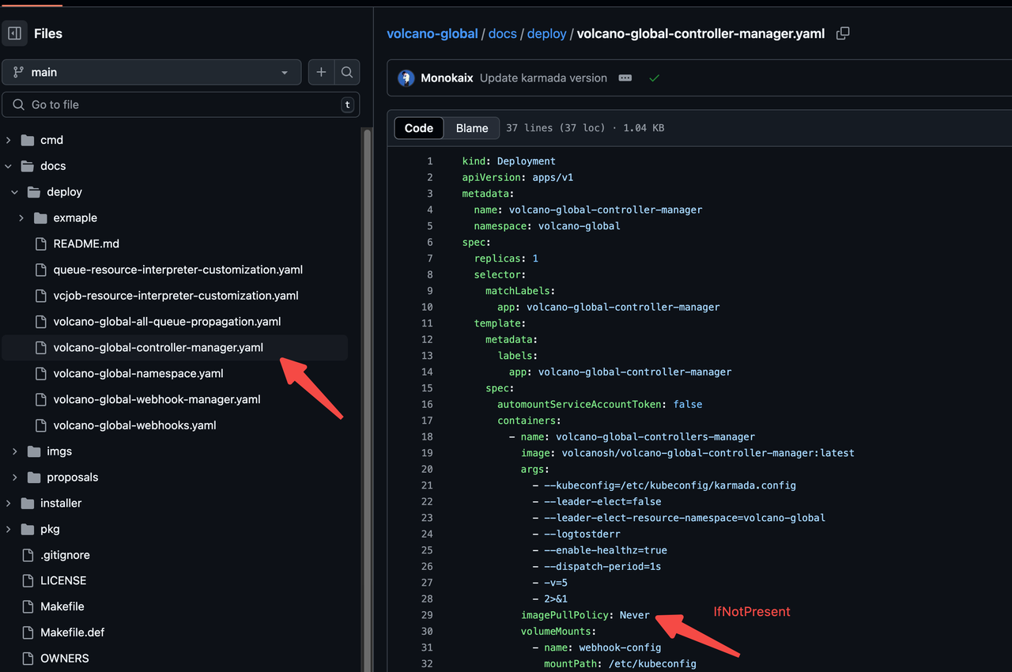Click line number 1 in code
Viewport: 1012px width, 672px height.
coord(430,161)
